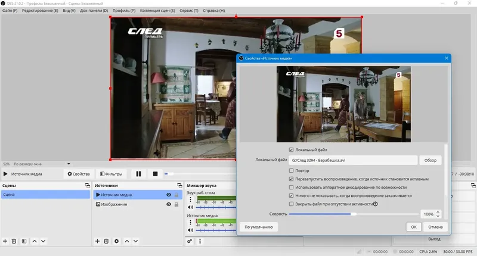
Task: Mute the Источник медиа audio speaker
Action: pos(190,230)
